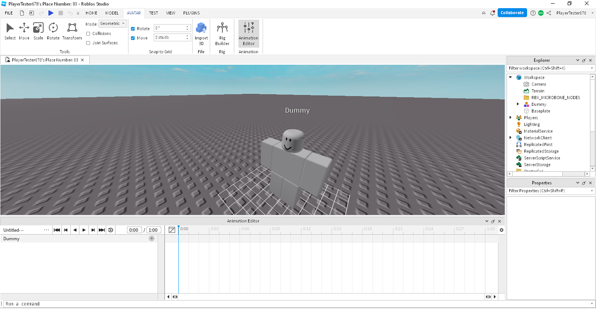596x311 pixels.
Task: Select the Rotate tool in Tools
Action: pos(53,30)
